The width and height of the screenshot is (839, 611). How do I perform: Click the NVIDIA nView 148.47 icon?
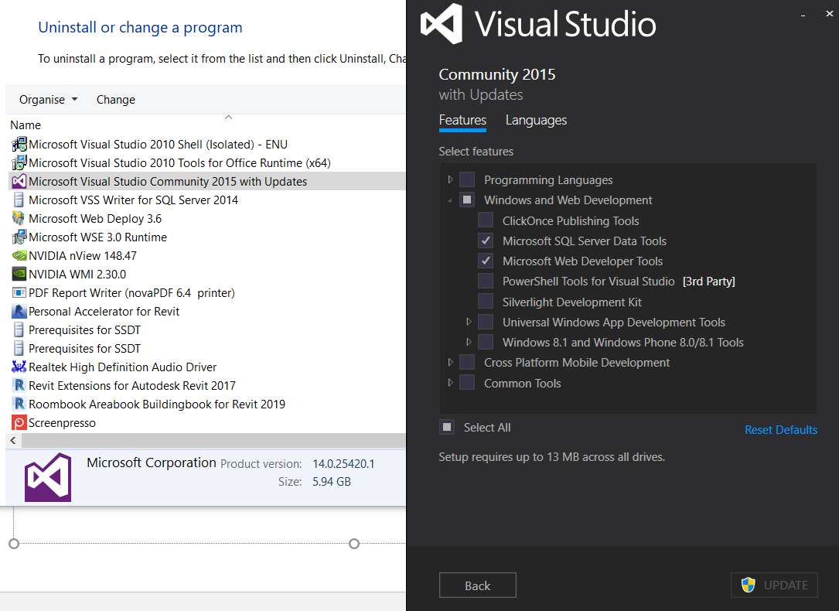pos(19,256)
